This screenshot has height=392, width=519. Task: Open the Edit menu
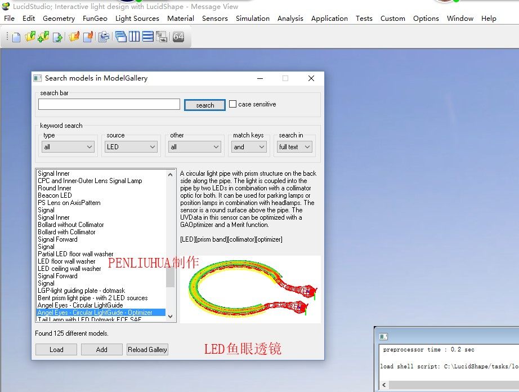click(29, 18)
